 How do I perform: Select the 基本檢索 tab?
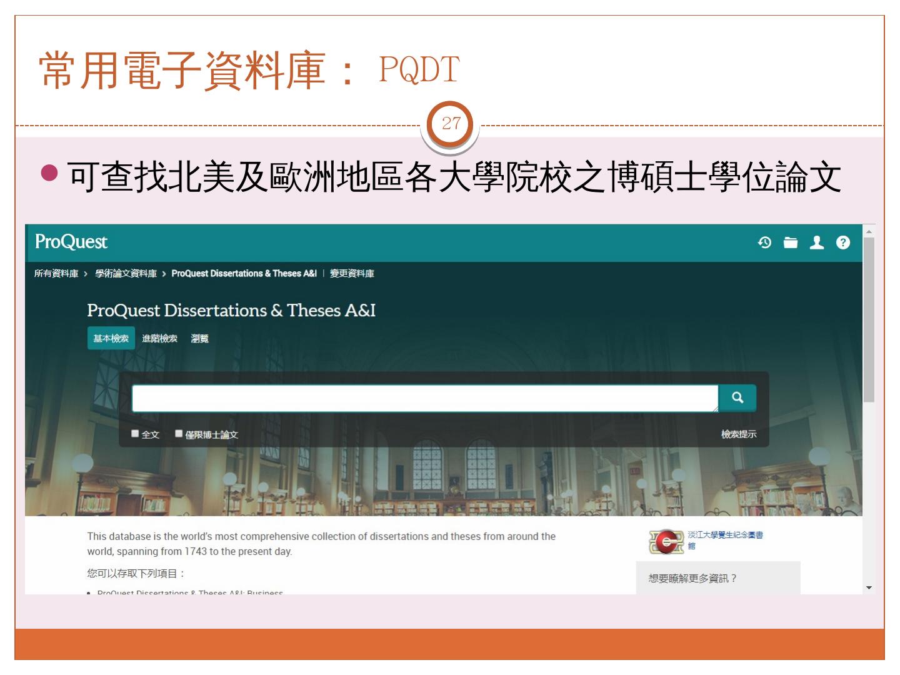tap(111, 338)
